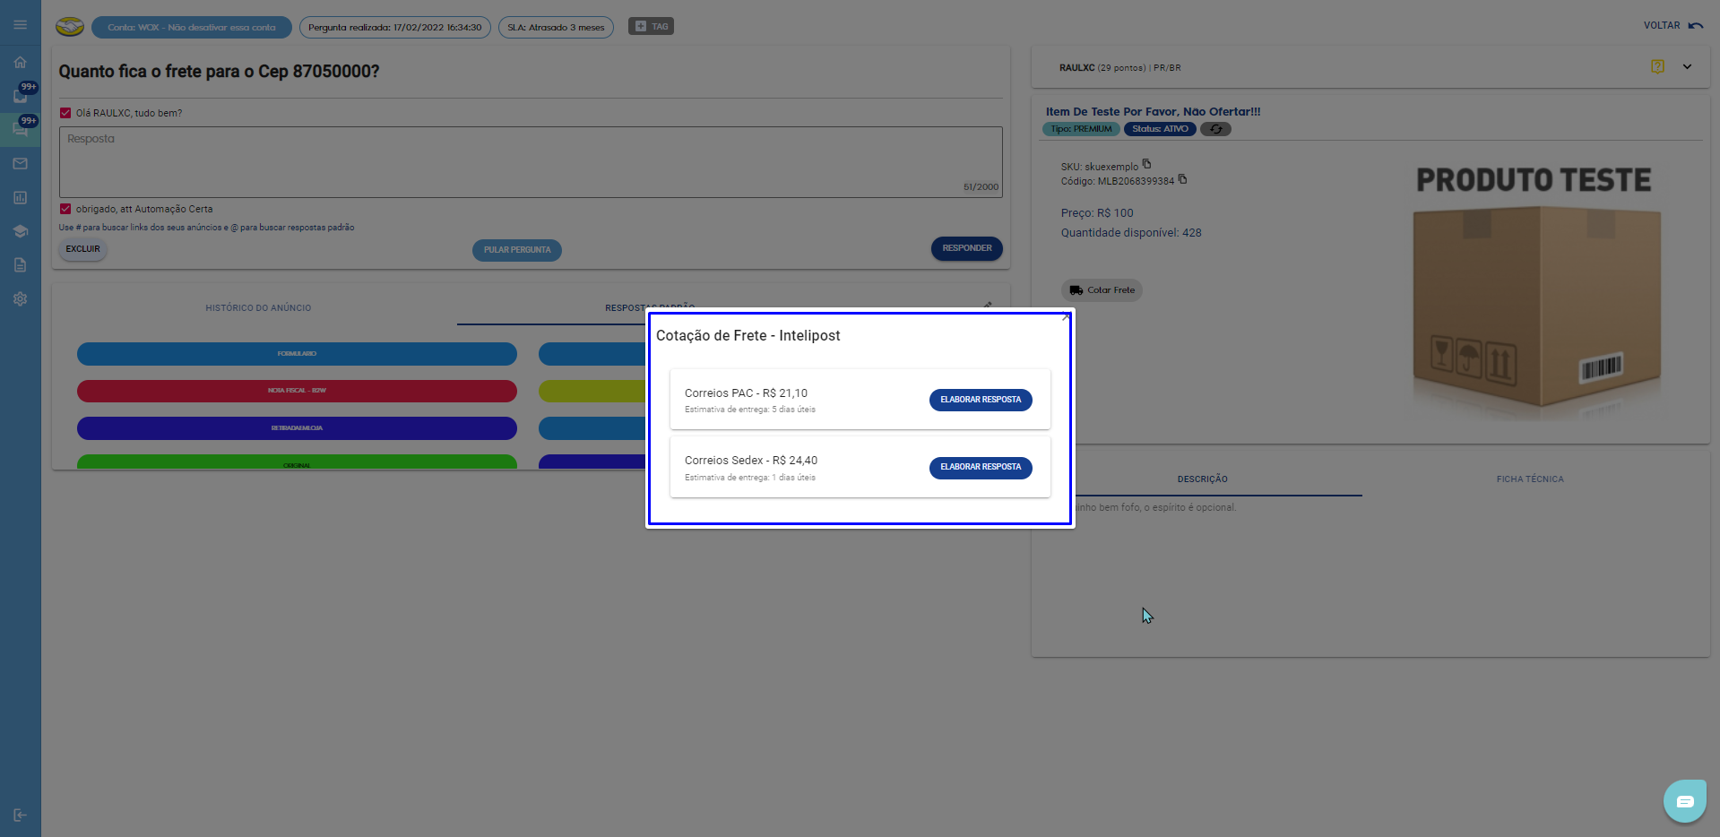Screen dimensions: 1720x837
Task: Click Elaborar Resposta for Correios Sedex
Action: [x=981, y=468]
